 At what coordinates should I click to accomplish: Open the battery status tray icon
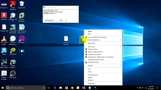click(x=140, y=88)
